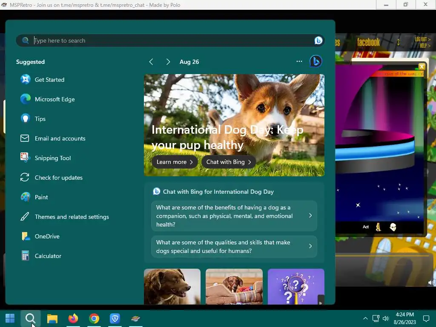
Task: Open Firefox from the taskbar
Action: point(73,318)
